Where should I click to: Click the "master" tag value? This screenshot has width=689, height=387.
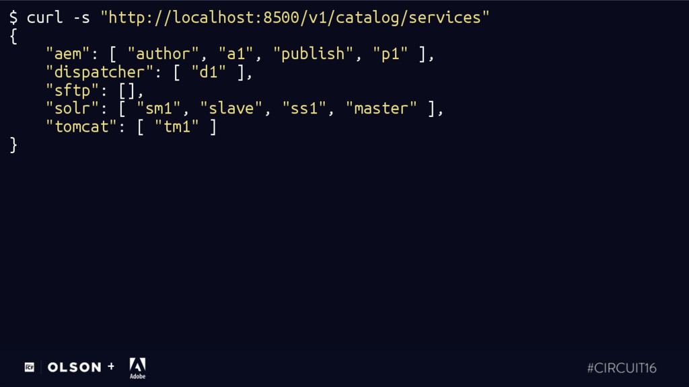click(382, 108)
